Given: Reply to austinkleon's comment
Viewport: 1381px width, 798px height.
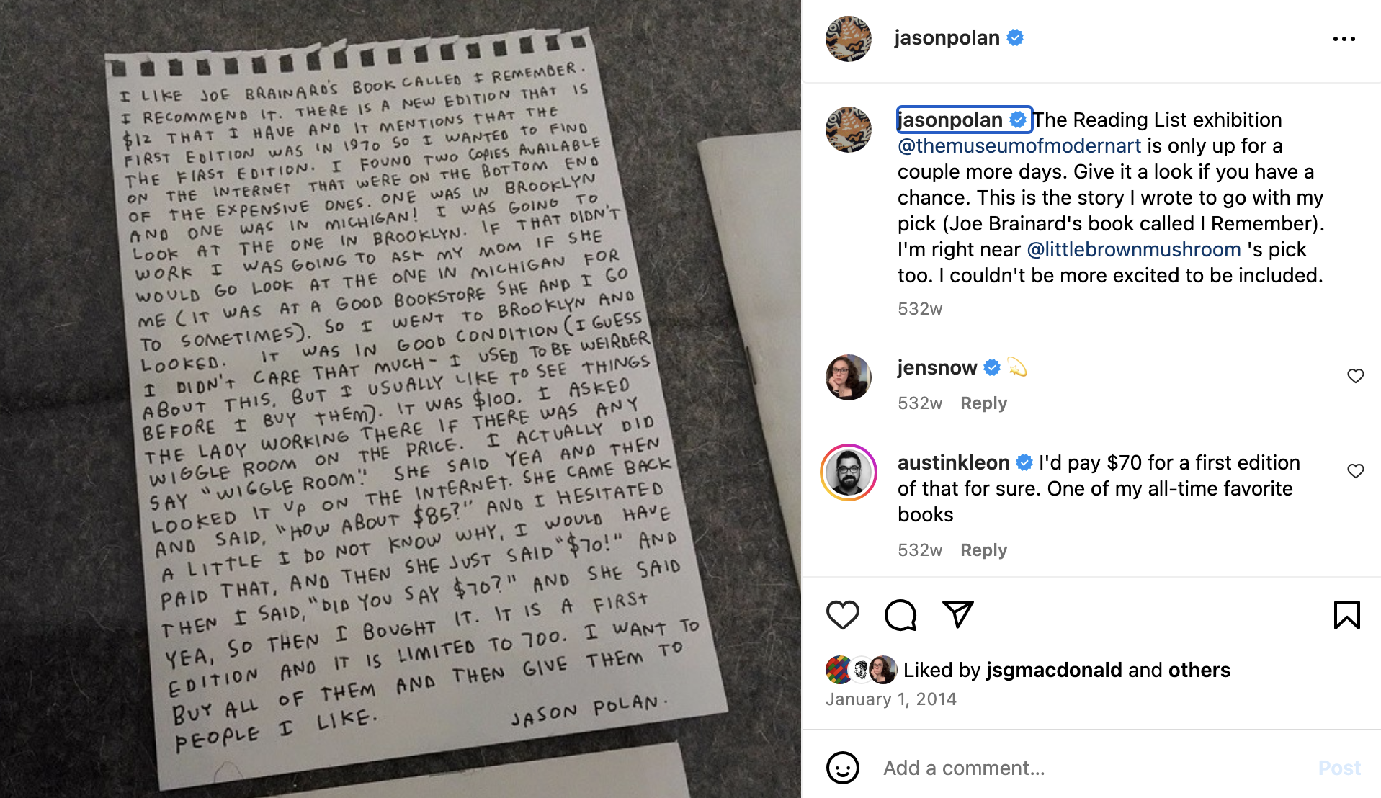Looking at the screenshot, I should pos(983,550).
